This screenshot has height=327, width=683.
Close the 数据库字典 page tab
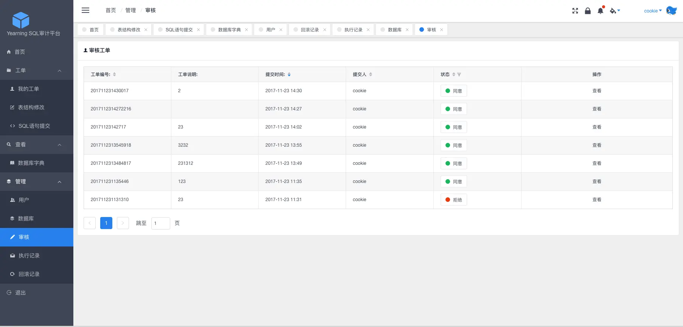coord(247,30)
